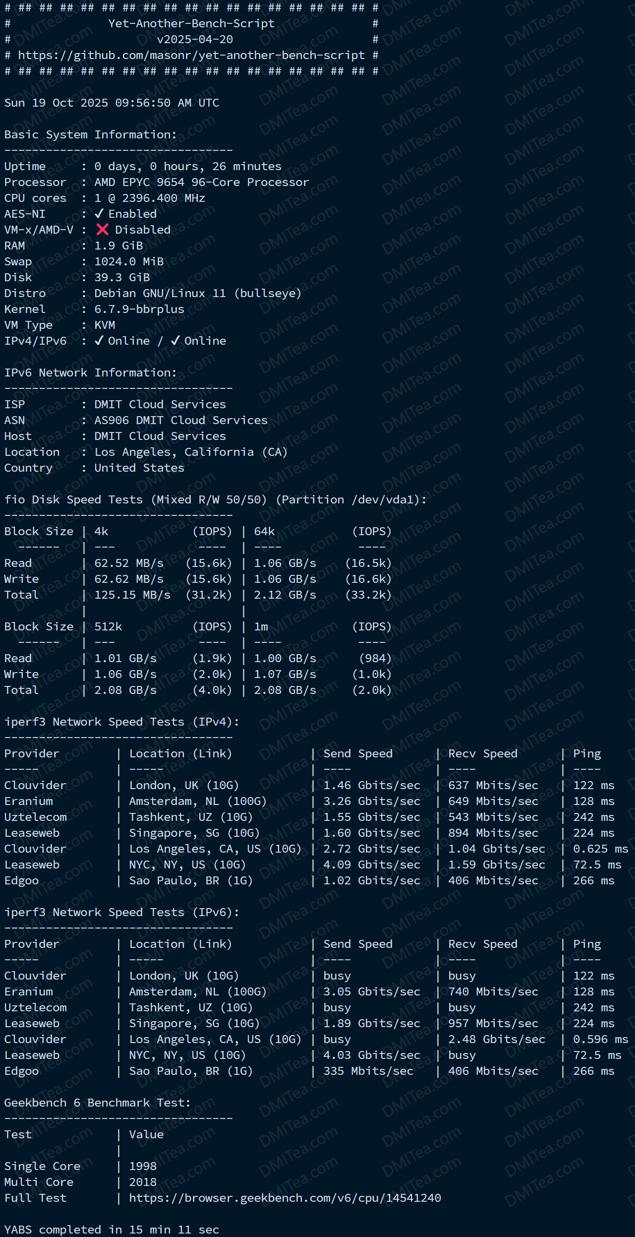635x1237 pixels.
Task: Click the AS906 DMIT Cloud Services ASN
Action: pyautogui.click(x=181, y=421)
